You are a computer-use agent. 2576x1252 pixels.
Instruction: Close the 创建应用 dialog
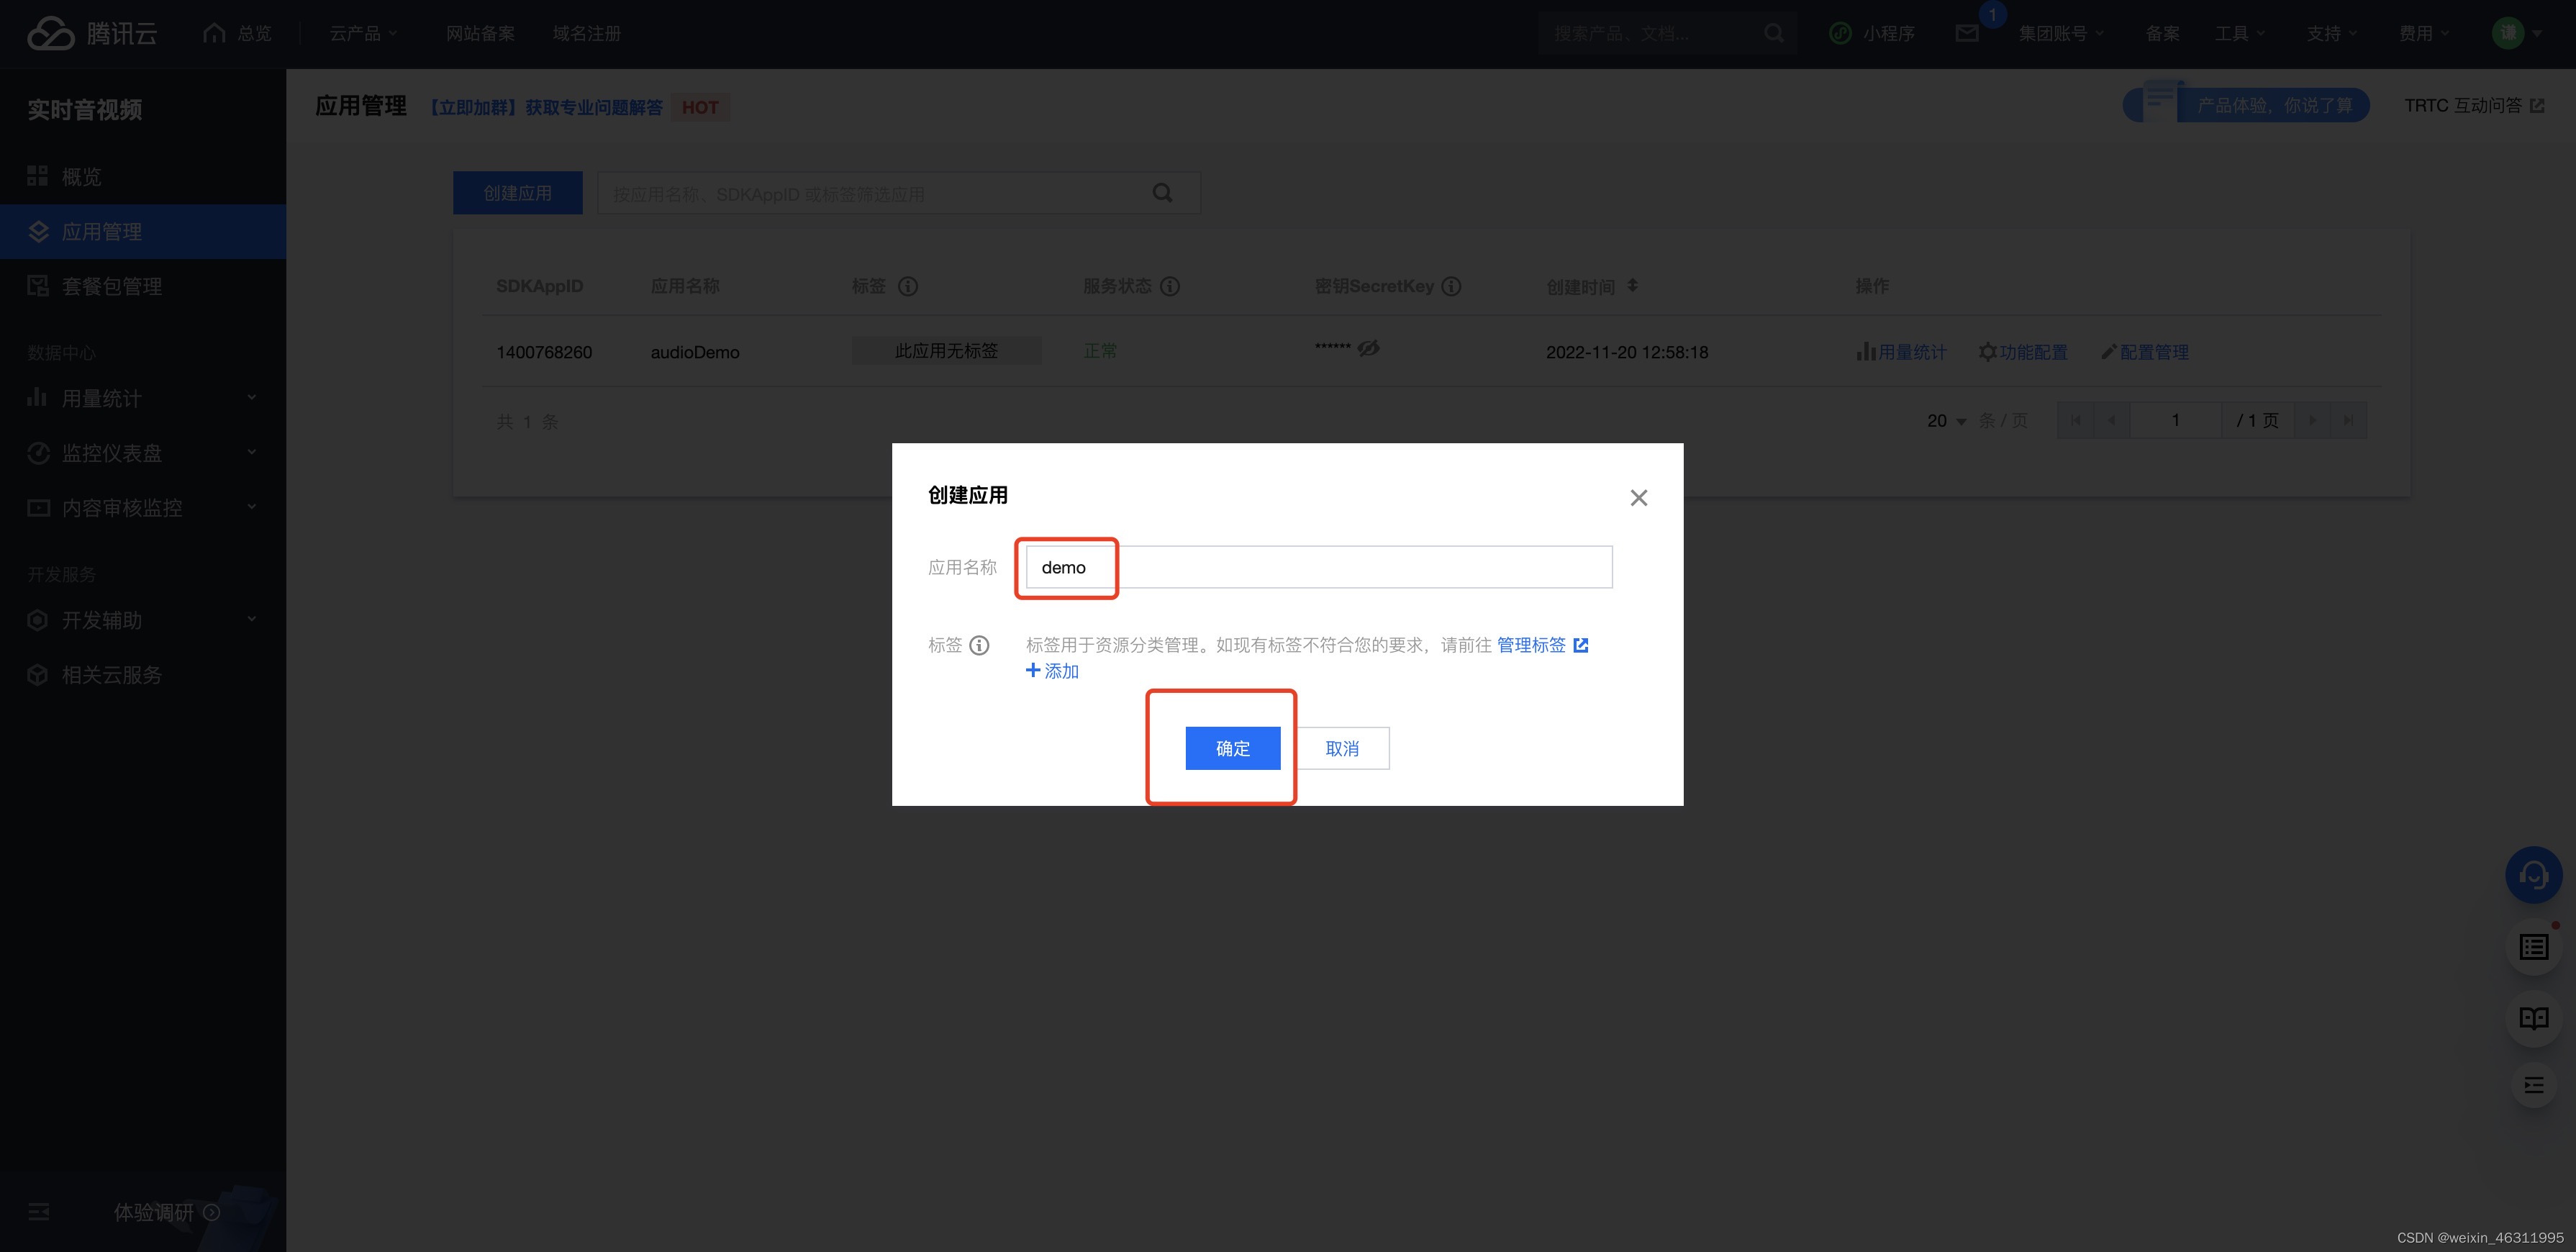click(1638, 498)
